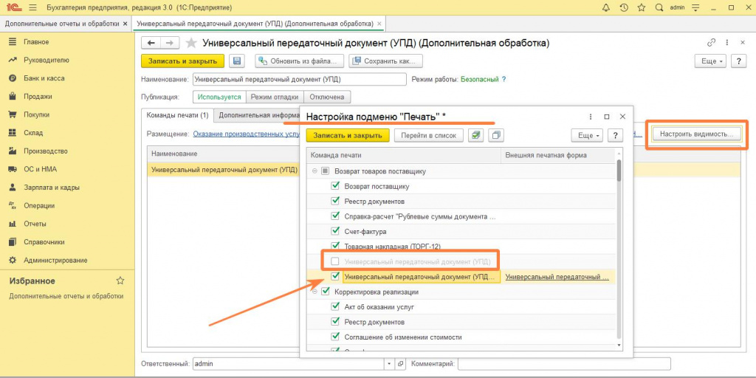Image resolution: width=756 pixels, height=378 pixels.
Task: Open search magnifier icon in title bar
Action: [659, 7]
